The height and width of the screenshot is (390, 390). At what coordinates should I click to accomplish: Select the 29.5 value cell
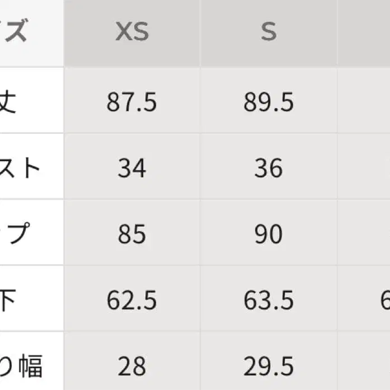pyautogui.click(x=269, y=366)
